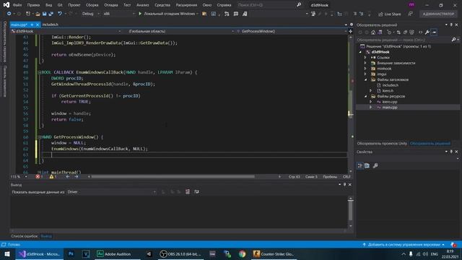Open the Файл menu
Image resolution: width=462 pixels, height=260 pixels.
click(17, 5)
